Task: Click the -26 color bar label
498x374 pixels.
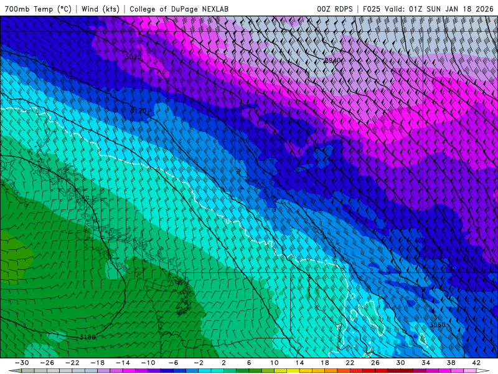Action: point(47,363)
